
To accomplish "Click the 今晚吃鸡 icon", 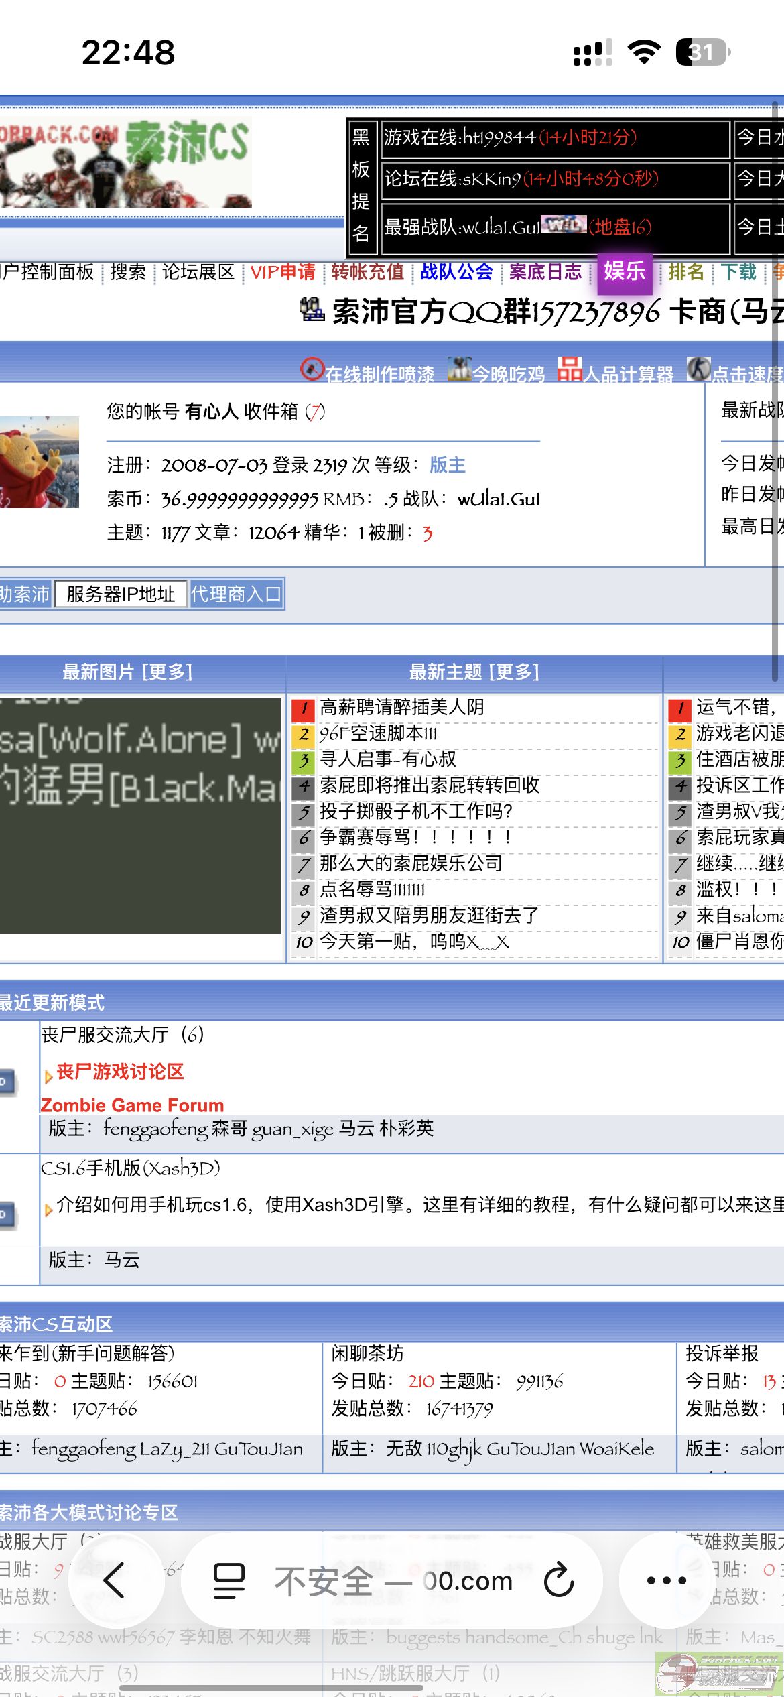I will 459,369.
